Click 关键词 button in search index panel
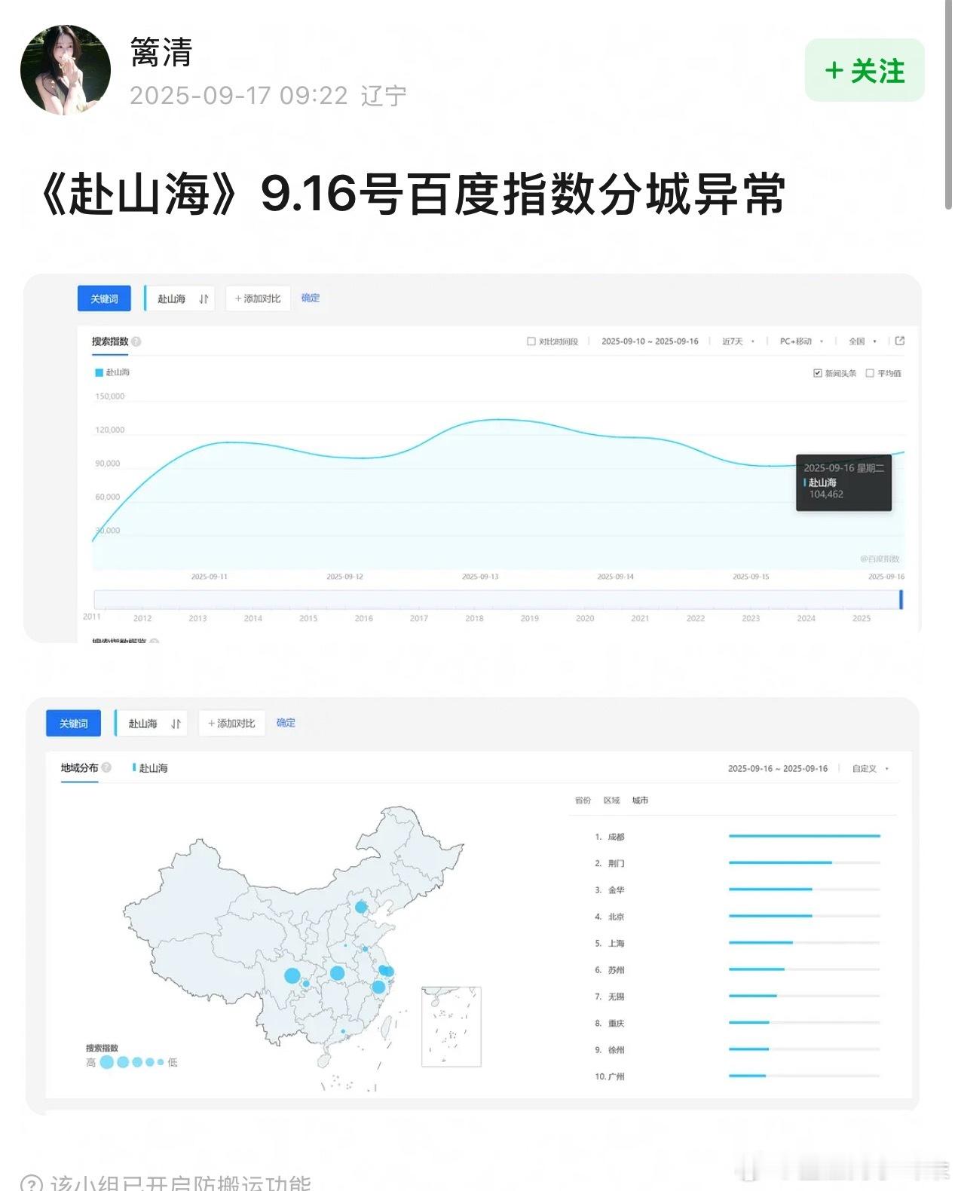The height and width of the screenshot is (1191, 958). tap(104, 299)
